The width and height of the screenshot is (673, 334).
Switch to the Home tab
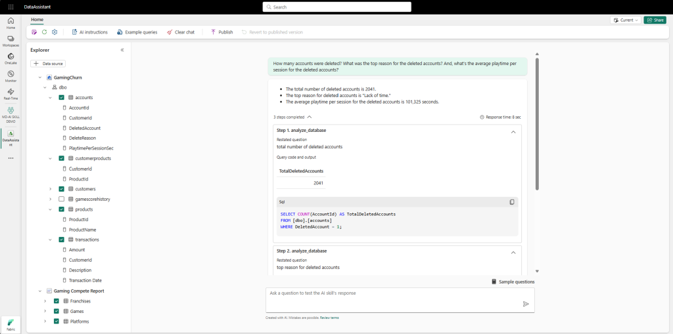(x=37, y=20)
